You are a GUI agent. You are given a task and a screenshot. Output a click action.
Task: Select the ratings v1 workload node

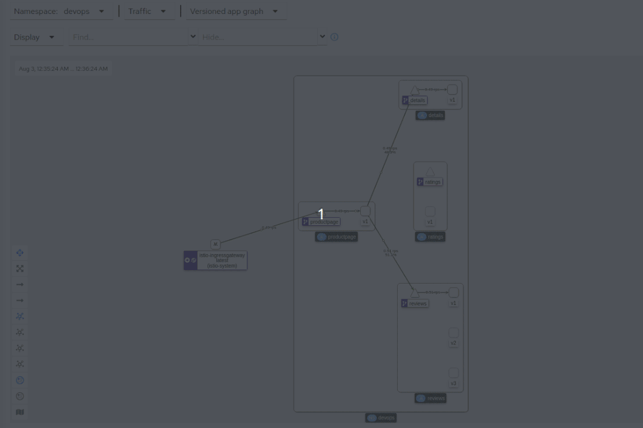[430, 211]
